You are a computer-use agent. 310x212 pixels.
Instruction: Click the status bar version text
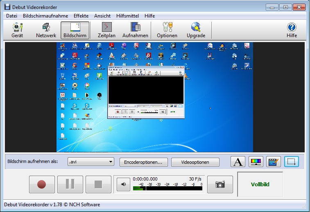pyautogui.click(x=52, y=205)
